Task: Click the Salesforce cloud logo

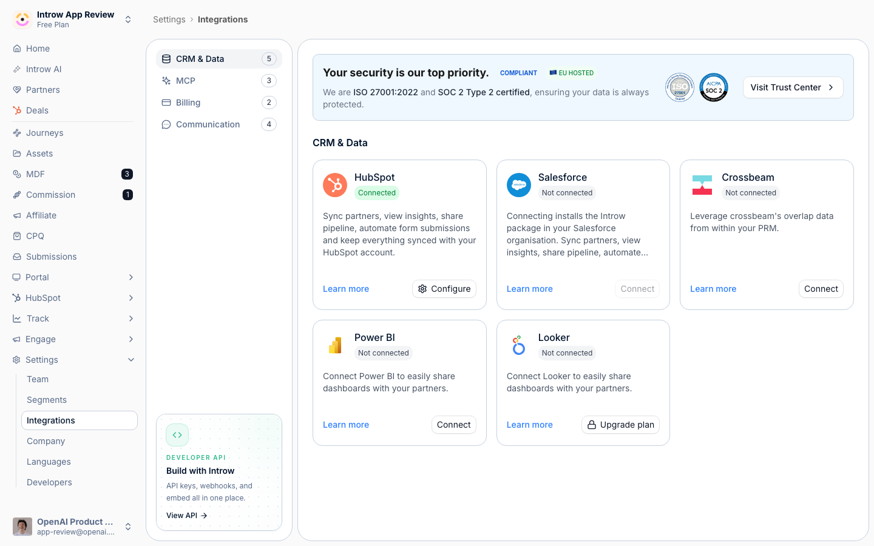Action: (x=519, y=185)
